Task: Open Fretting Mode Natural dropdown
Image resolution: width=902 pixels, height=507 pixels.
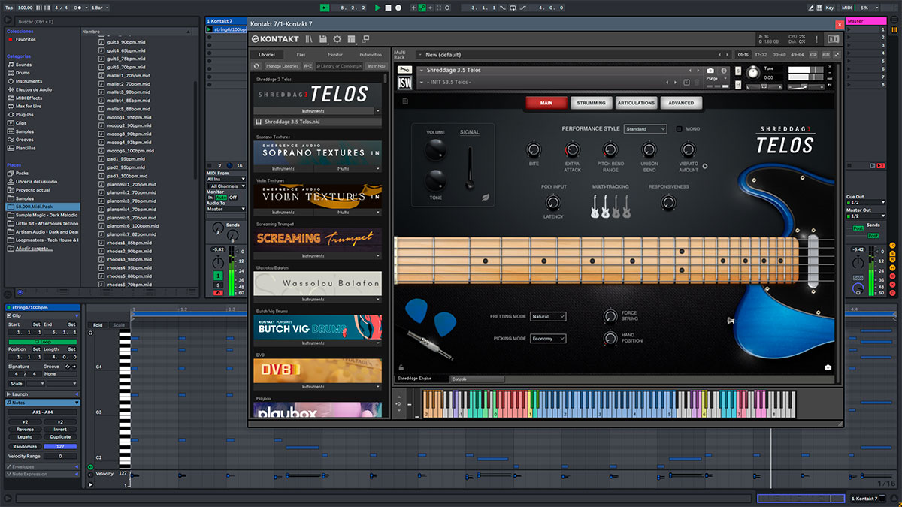Action: [x=547, y=317]
